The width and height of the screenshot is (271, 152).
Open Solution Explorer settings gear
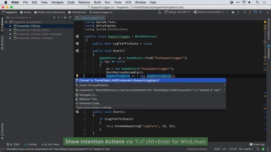coord(65,18)
